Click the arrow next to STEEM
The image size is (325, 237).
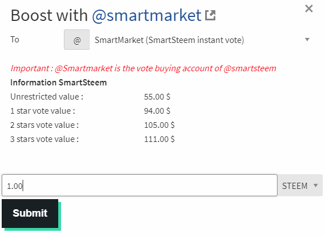(x=315, y=185)
